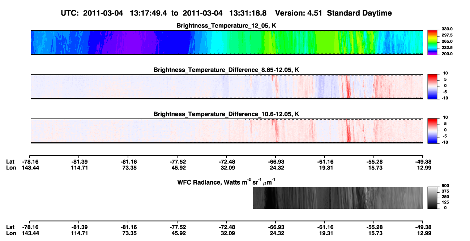Image resolution: width=470 pixels, height=241 pixels.
Task: Select the 'Brightness_Temperature_Difference_8.65-12.05, K' panel title
Action: [226, 69]
